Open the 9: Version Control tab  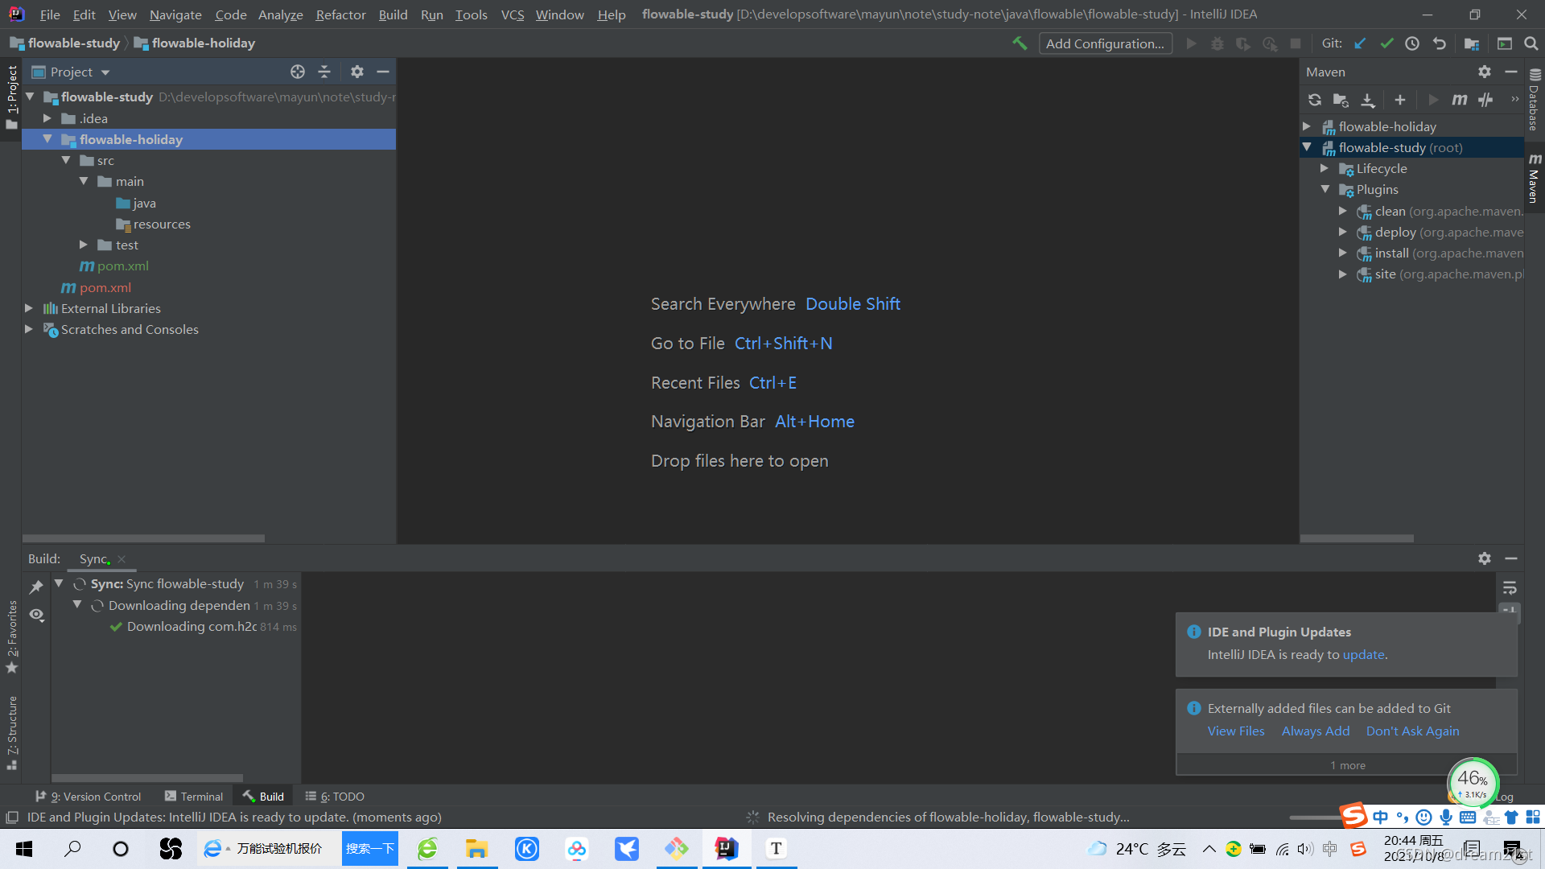pos(88,797)
